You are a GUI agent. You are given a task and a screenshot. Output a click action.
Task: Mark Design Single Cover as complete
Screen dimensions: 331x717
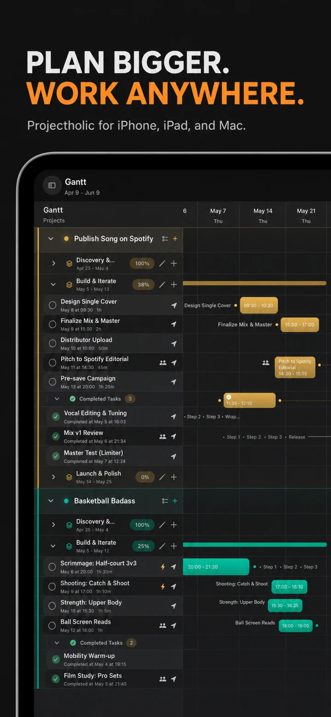click(x=52, y=305)
